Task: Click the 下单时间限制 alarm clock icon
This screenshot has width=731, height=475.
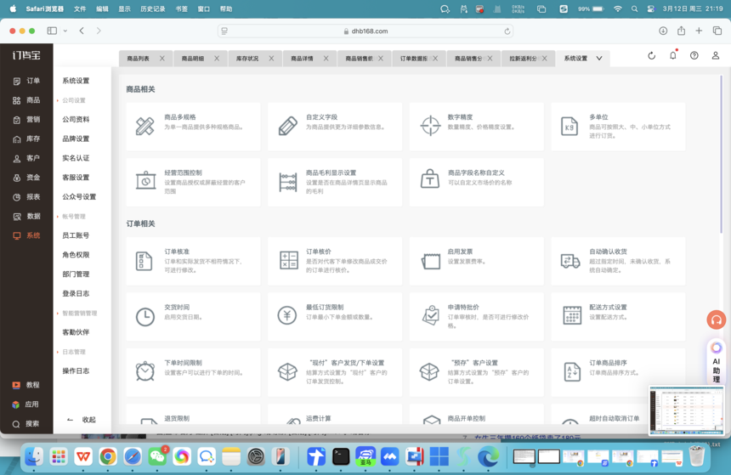Action: pyautogui.click(x=145, y=371)
